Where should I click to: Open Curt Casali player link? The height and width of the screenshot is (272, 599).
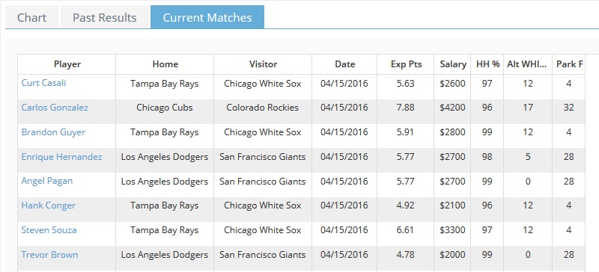click(43, 83)
